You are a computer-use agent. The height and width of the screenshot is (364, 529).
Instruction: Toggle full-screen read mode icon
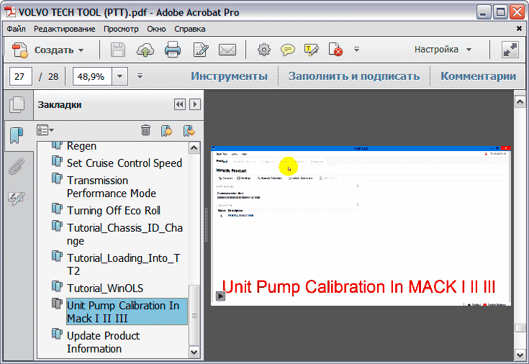(510, 50)
